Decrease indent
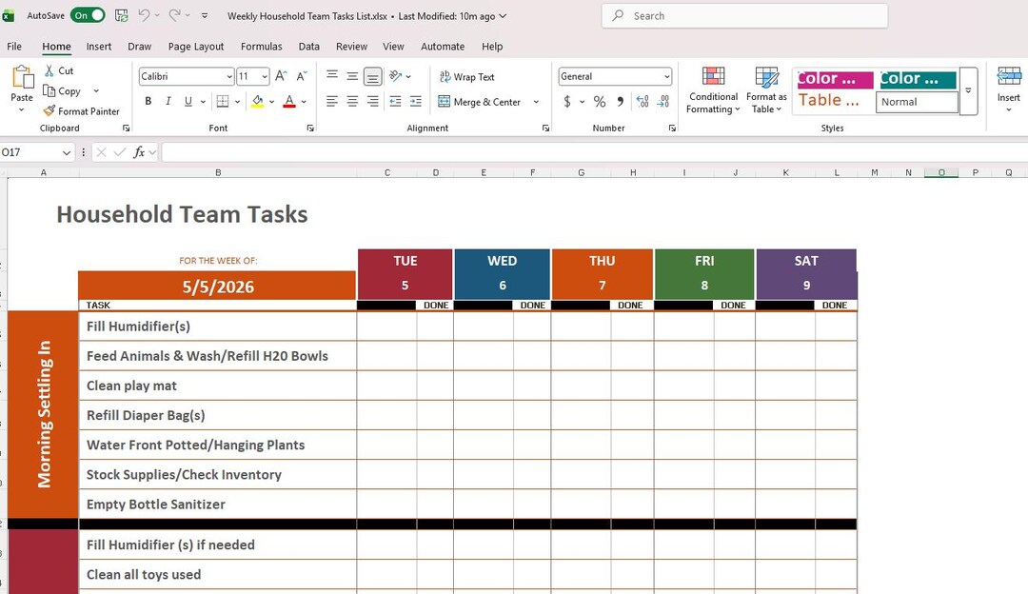Viewport: 1028px width, 594px height. click(x=395, y=101)
